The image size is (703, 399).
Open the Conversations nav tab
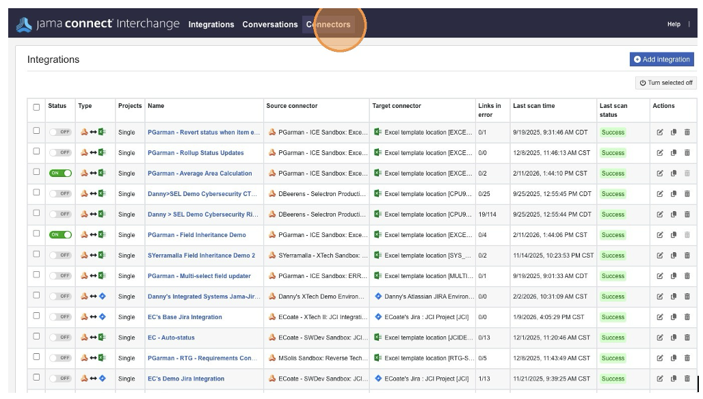[x=270, y=25]
